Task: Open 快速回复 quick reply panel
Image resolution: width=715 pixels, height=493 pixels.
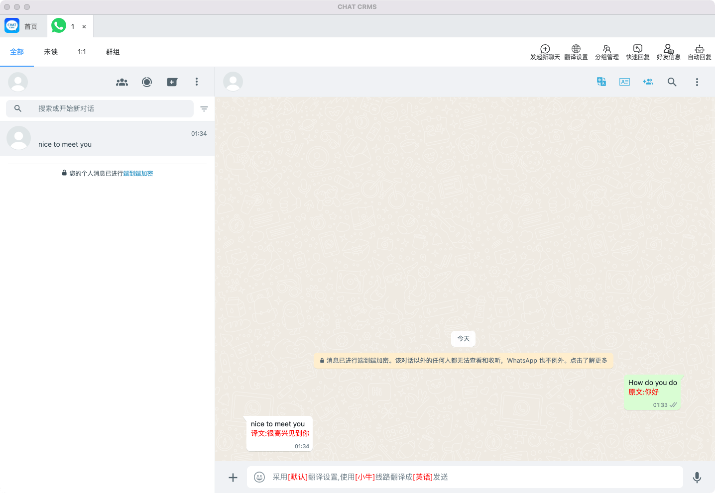Action: (637, 52)
